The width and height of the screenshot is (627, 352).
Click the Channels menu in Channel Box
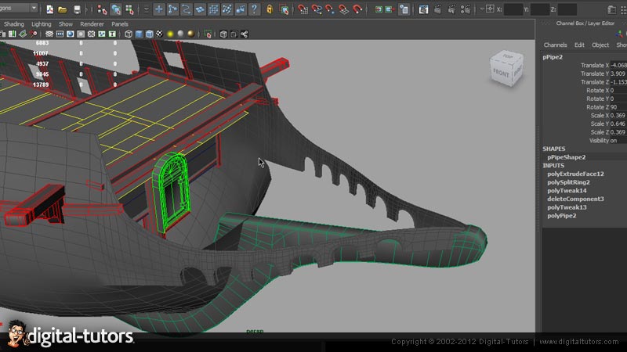coord(555,45)
